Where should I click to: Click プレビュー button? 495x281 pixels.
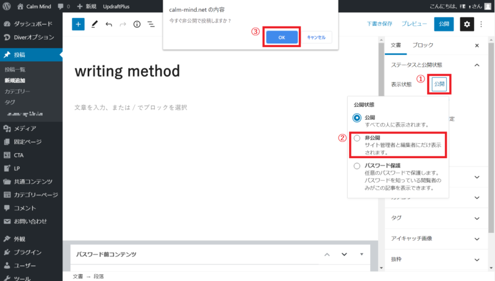point(414,24)
